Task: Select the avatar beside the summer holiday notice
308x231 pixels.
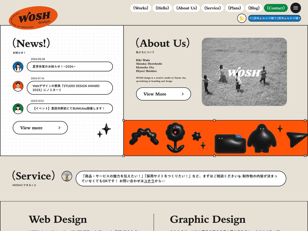Action: click(x=18, y=66)
